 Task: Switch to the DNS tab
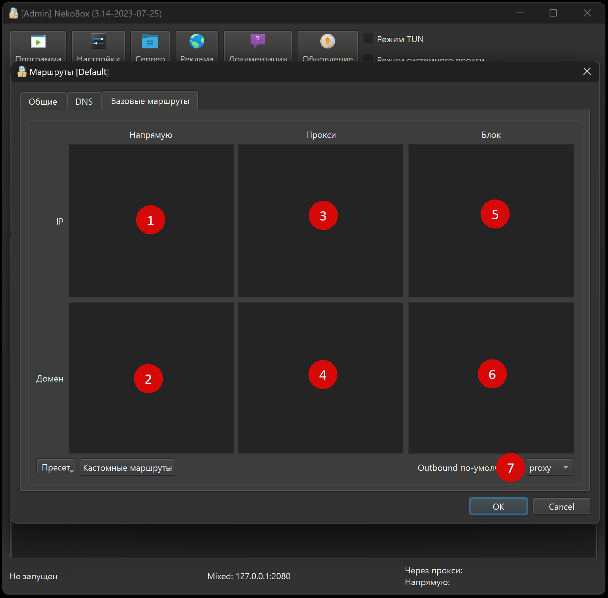click(84, 101)
